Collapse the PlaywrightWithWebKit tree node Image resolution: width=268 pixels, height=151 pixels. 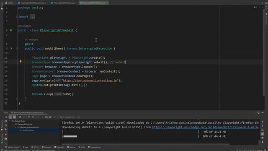tap(15, 128)
